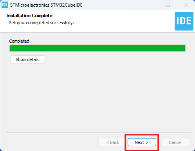Click the separator line above the navigation buttons
The width and height of the screenshot is (195, 151).
coord(99,133)
